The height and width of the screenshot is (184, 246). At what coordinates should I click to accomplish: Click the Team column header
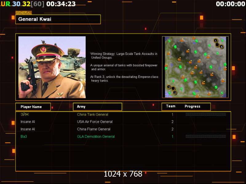pos(171,106)
